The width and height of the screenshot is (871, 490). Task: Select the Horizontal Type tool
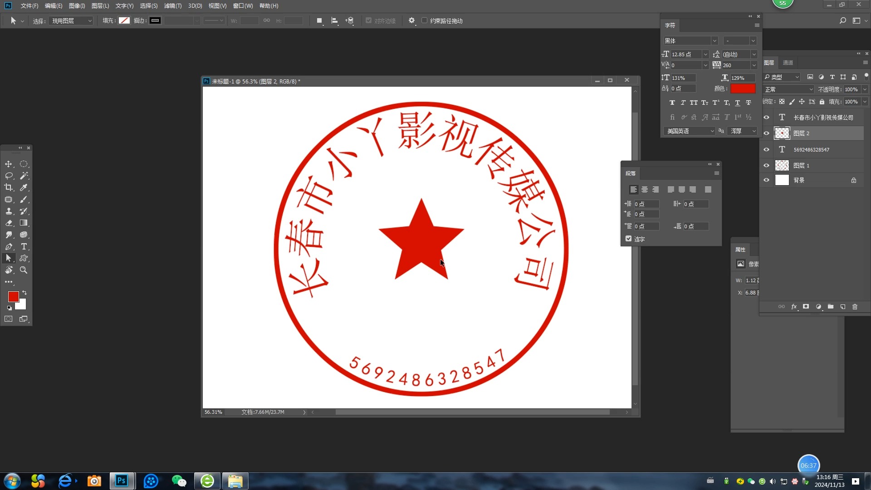pyautogui.click(x=24, y=246)
